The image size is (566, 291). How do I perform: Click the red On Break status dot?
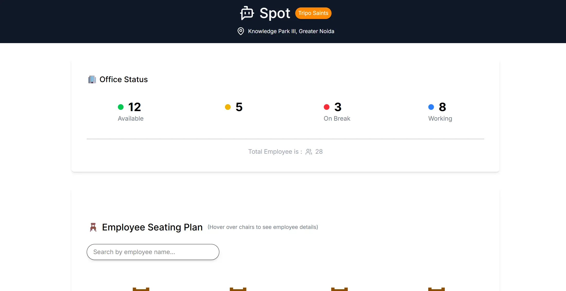click(327, 107)
